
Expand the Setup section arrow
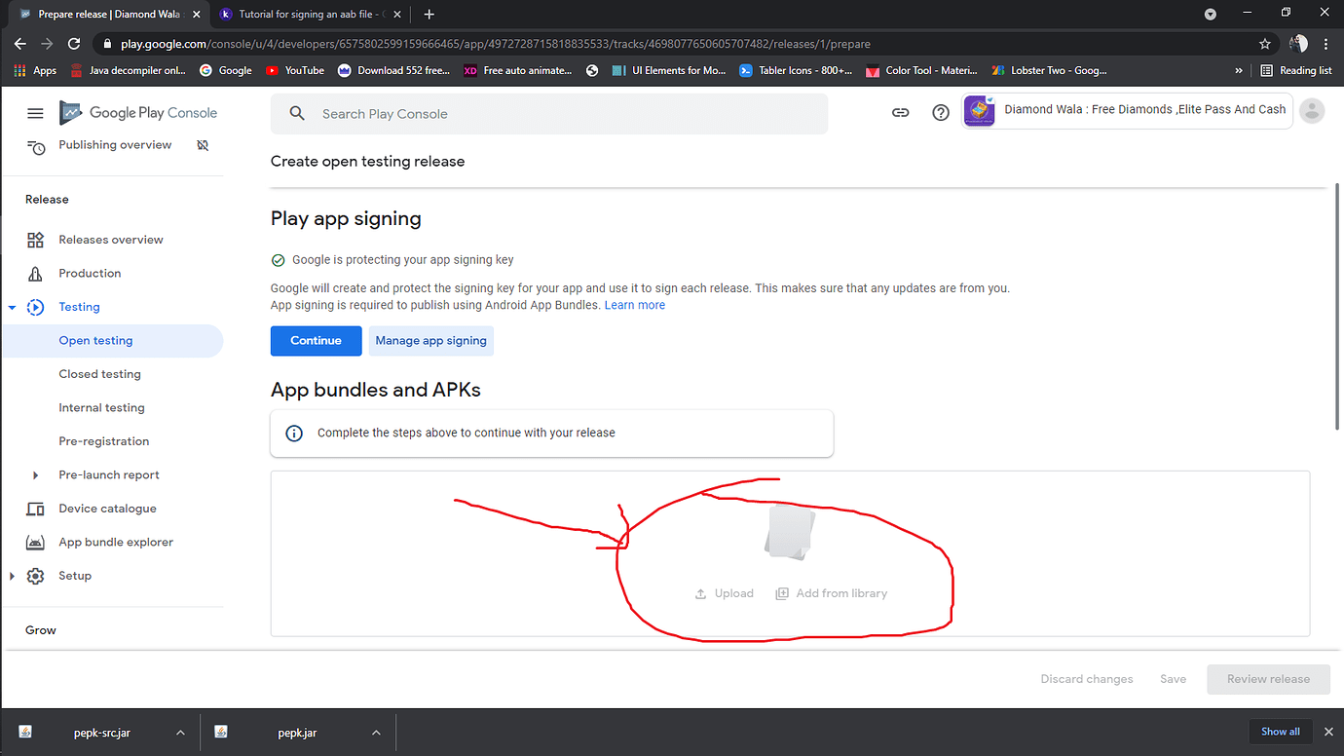point(13,576)
